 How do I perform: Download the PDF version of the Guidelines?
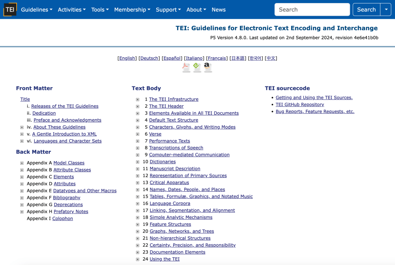pyautogui.click(x=186, y=67)
